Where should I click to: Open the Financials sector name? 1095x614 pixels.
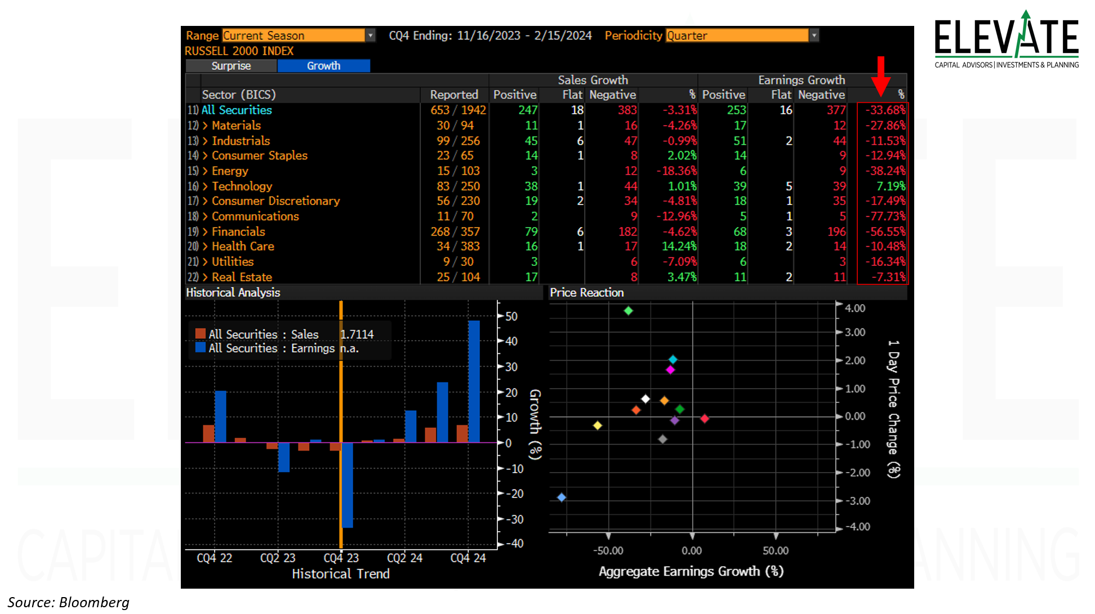click(x=238, y=232)
